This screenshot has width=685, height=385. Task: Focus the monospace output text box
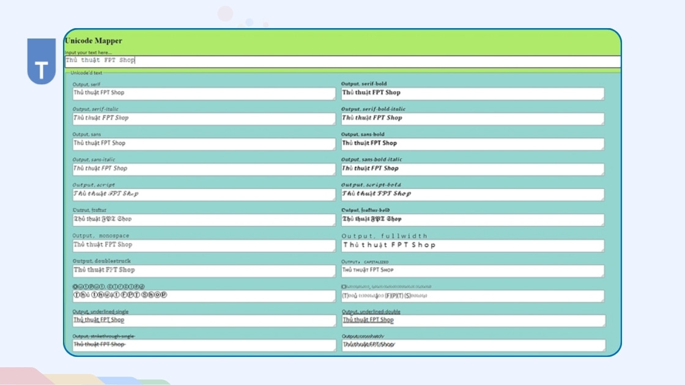tap(204, 245)
